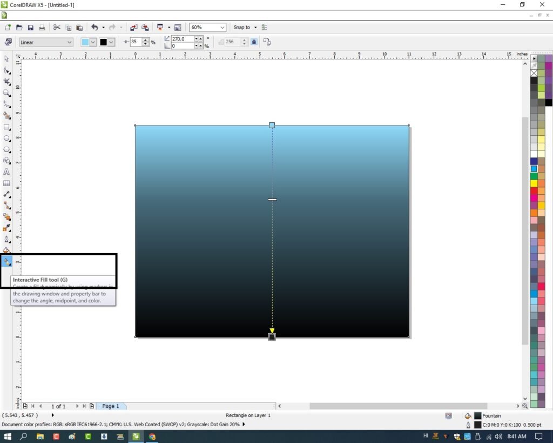553x443 pixels.
Task: Go to the next page arrow
Action: tap(77, 406)
